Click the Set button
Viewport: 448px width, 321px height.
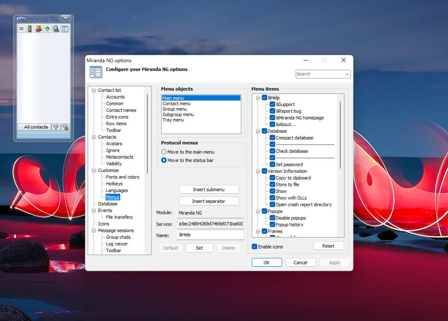point(199,248)
